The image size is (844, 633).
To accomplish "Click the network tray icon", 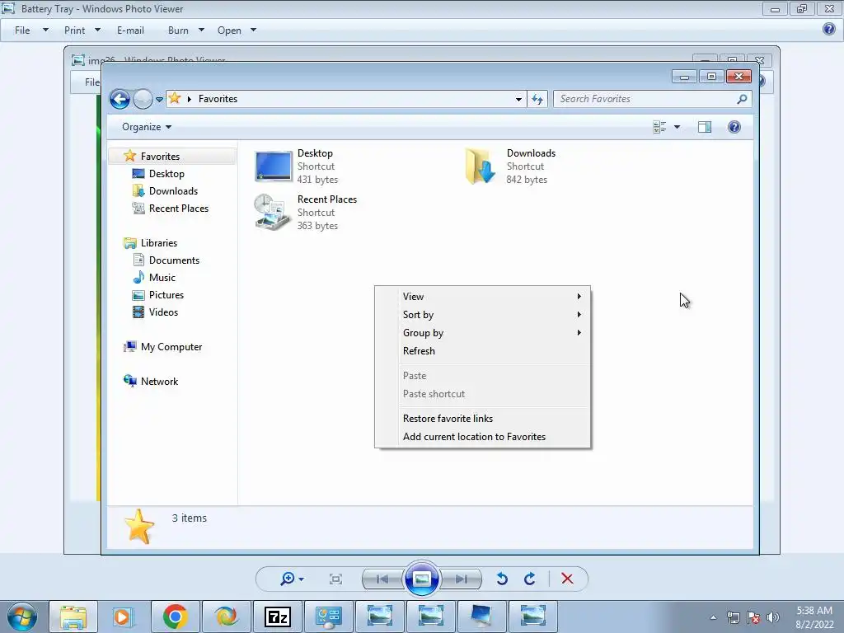I will 733,617.
